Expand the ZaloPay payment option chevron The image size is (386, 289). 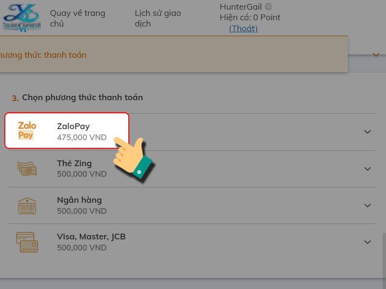coord(368,131)
